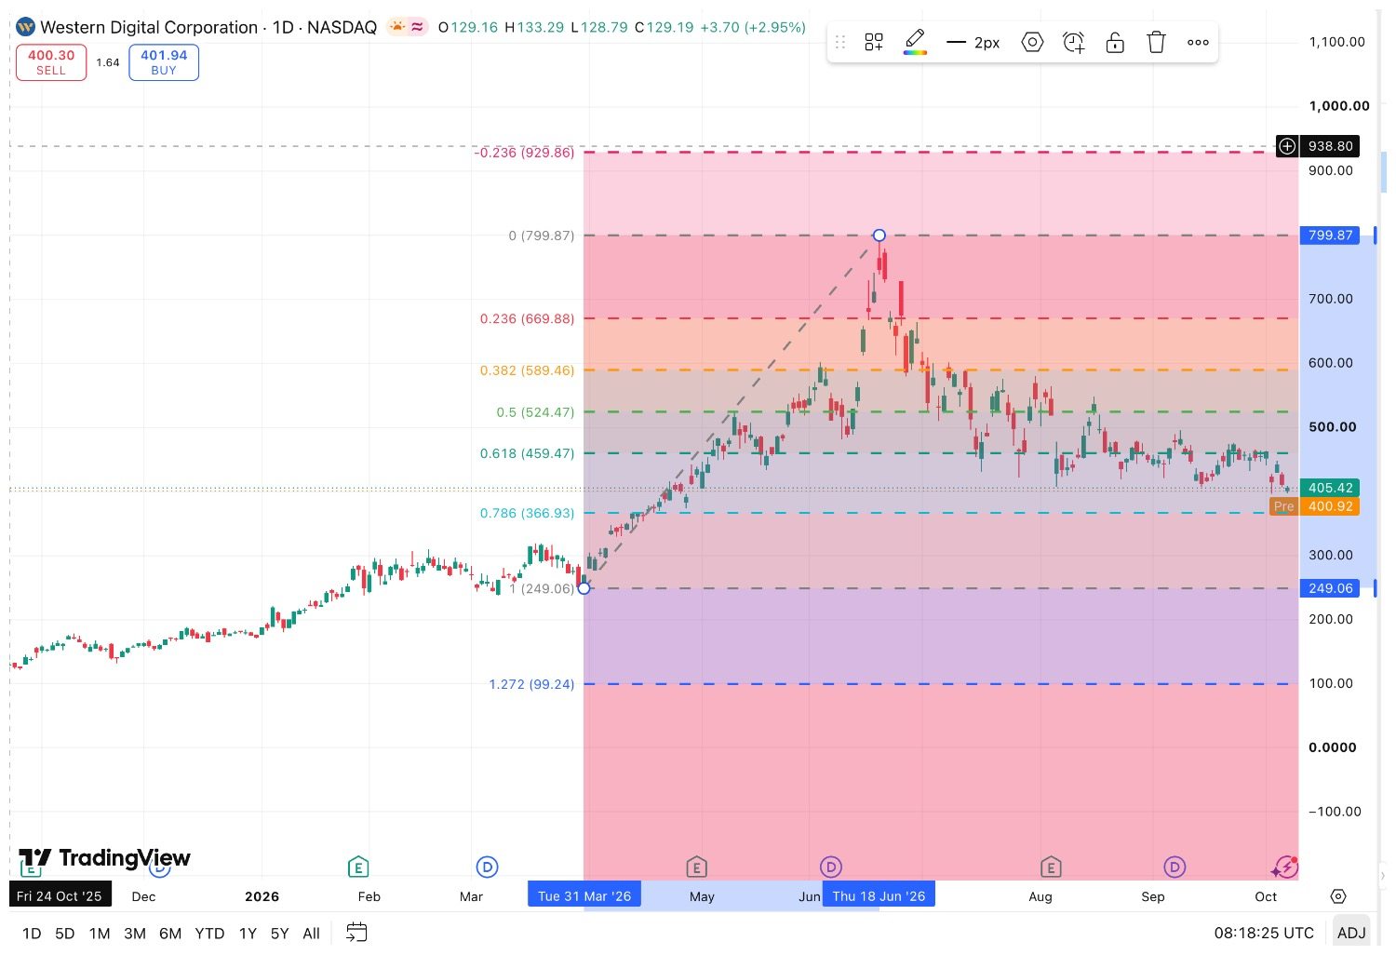Lock the Fib retracement drawing
The image size is (1396, 955).
[1115, 42]
